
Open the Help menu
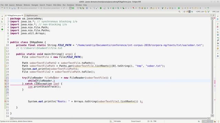[x=85, y=5]
